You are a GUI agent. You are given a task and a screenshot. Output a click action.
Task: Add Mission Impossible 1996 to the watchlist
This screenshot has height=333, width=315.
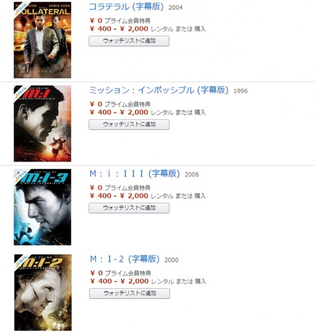coord(129,125)
